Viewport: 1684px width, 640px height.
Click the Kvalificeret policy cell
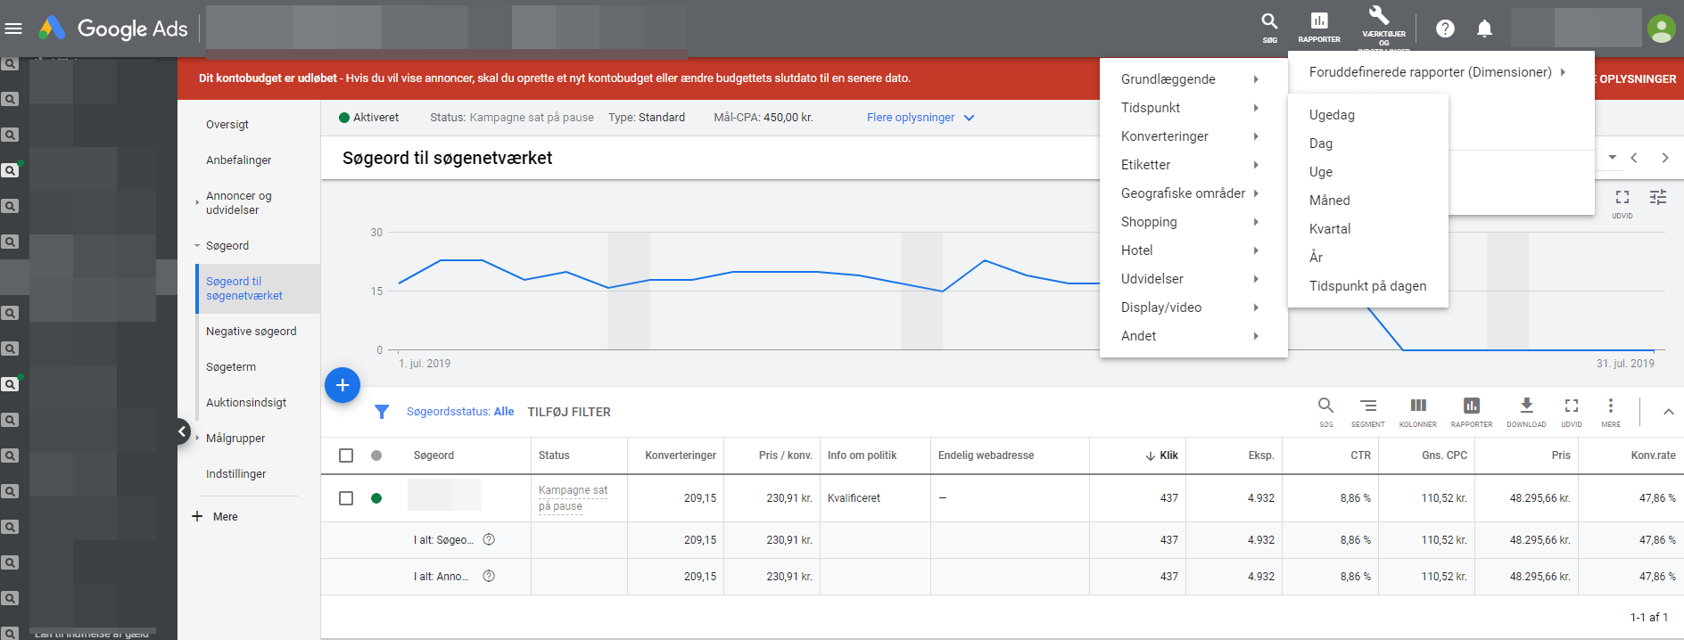pyautogui.click(x=854, y=498)
